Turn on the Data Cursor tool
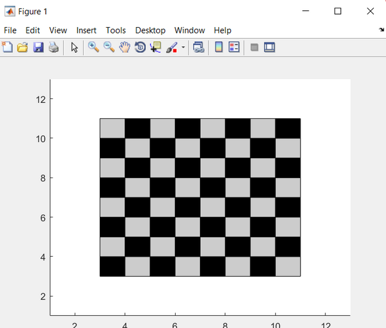This screenshot has width=386, height=328. [156, 47]
